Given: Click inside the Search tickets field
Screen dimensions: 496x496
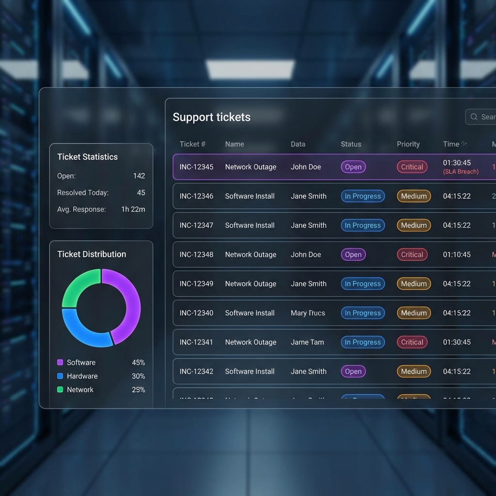Looking at the screenshot, I should [x=486, y=117].
